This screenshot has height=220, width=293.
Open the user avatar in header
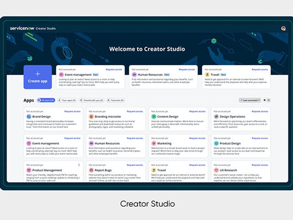pos(283,28)
